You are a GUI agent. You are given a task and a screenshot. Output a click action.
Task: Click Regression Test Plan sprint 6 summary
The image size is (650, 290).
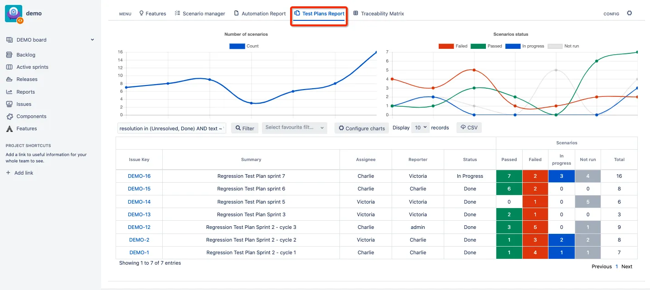[x=251, y=189]
